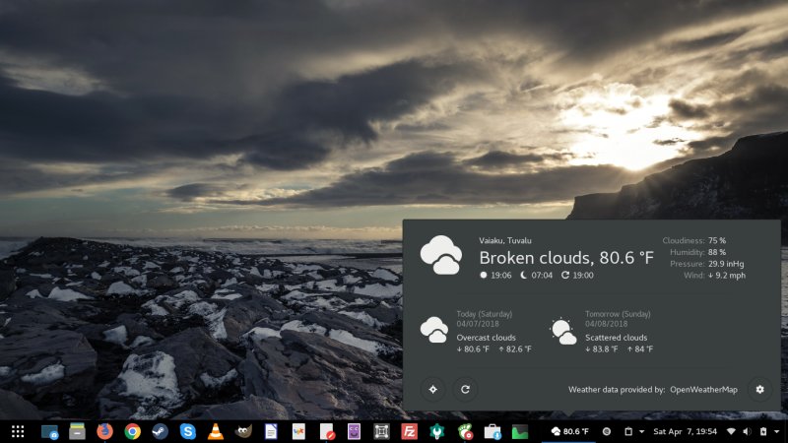The height and width of the screenshot is (443, 788).
Task: Open the teal gear wrench tool icon
Action: [x=437, y=431]
